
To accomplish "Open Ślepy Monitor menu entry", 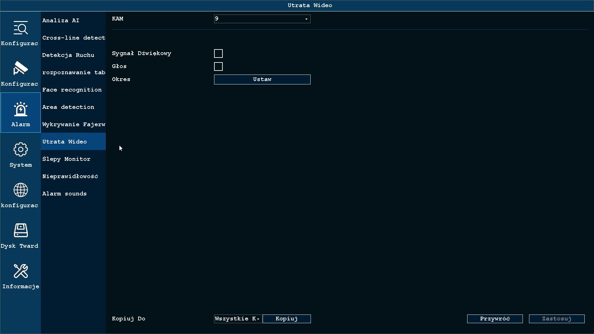I will (x=73, y=159).
